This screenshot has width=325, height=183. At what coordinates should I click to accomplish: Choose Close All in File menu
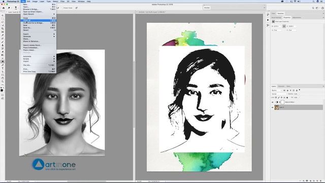click(39, 20)
